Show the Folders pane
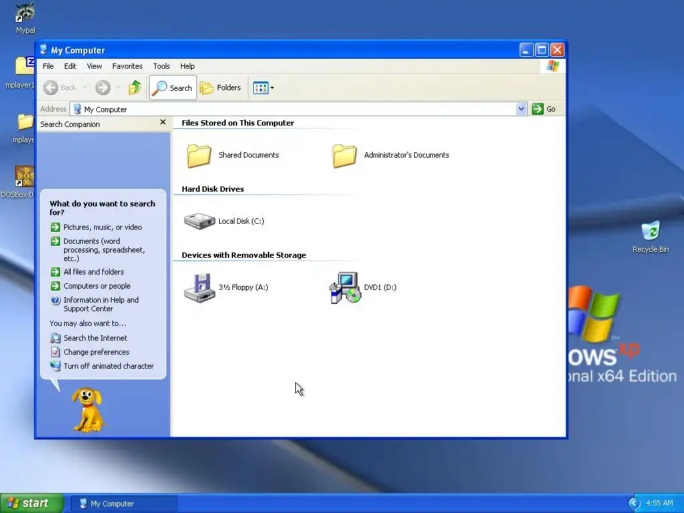Image resolution: width=684 pixels, height=513 pixels. pyautogui.click(x=220, y=88)
